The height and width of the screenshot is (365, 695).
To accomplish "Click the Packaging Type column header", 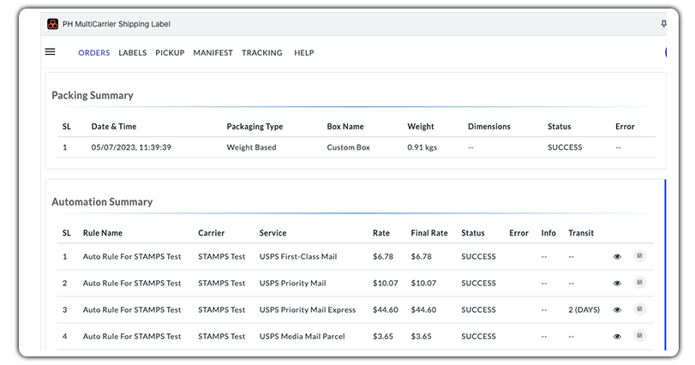I will (255, 127).
